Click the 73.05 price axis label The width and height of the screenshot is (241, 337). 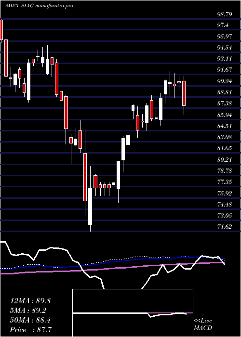pos(225,216)
